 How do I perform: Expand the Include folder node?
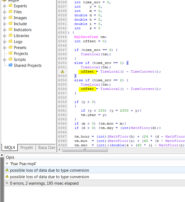pos(5,24)
